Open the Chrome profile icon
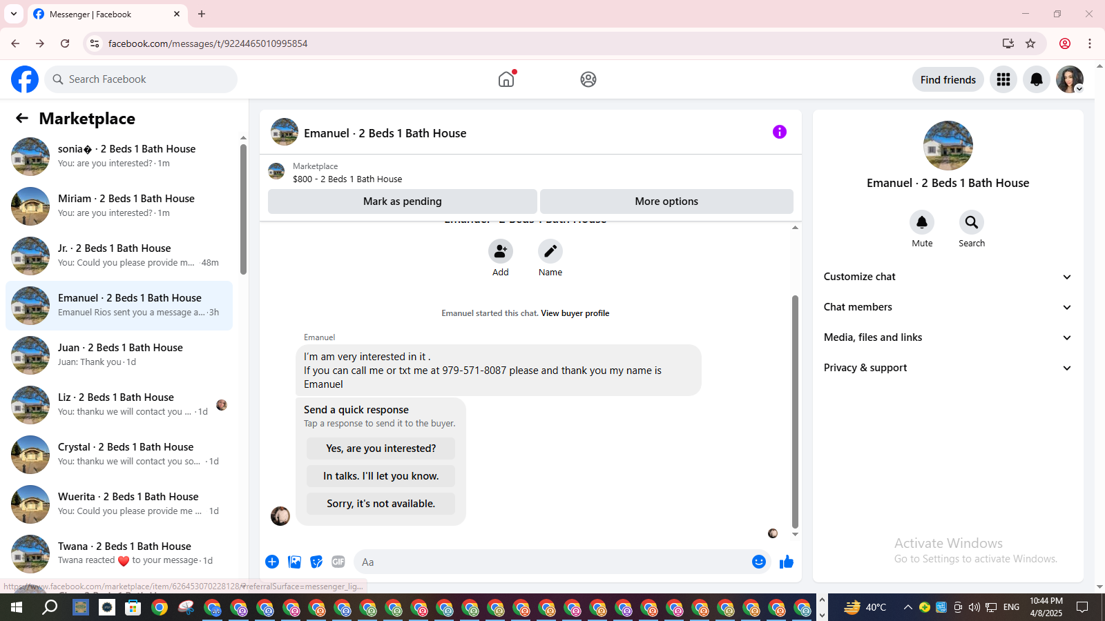The height and width of the screenshot is (621, 1105). 1065,43
